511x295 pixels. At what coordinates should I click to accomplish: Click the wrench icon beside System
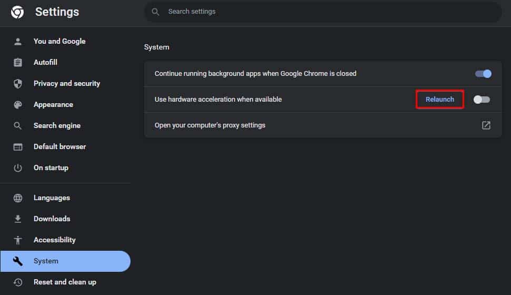tap(18, 261)
